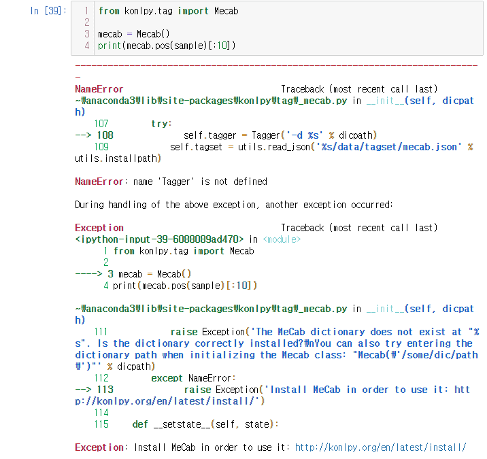Click the line 109 self.tagset statement

[321, 147]
